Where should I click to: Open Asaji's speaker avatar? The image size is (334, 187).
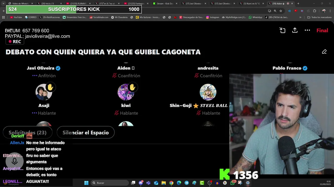tap(44, 92)
